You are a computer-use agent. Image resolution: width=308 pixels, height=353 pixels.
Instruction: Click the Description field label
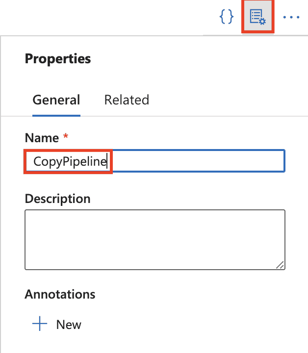(x=57, y=199)
